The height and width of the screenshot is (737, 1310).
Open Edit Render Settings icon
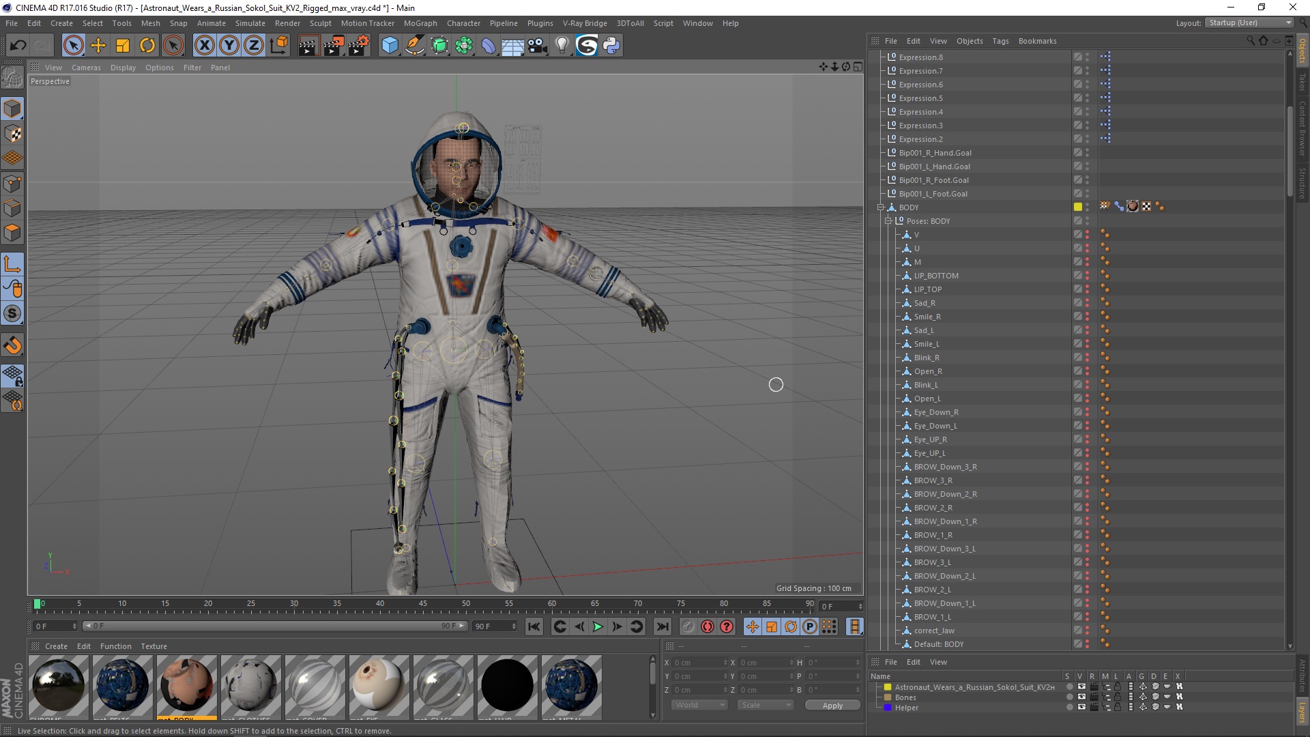pos(359,46)
